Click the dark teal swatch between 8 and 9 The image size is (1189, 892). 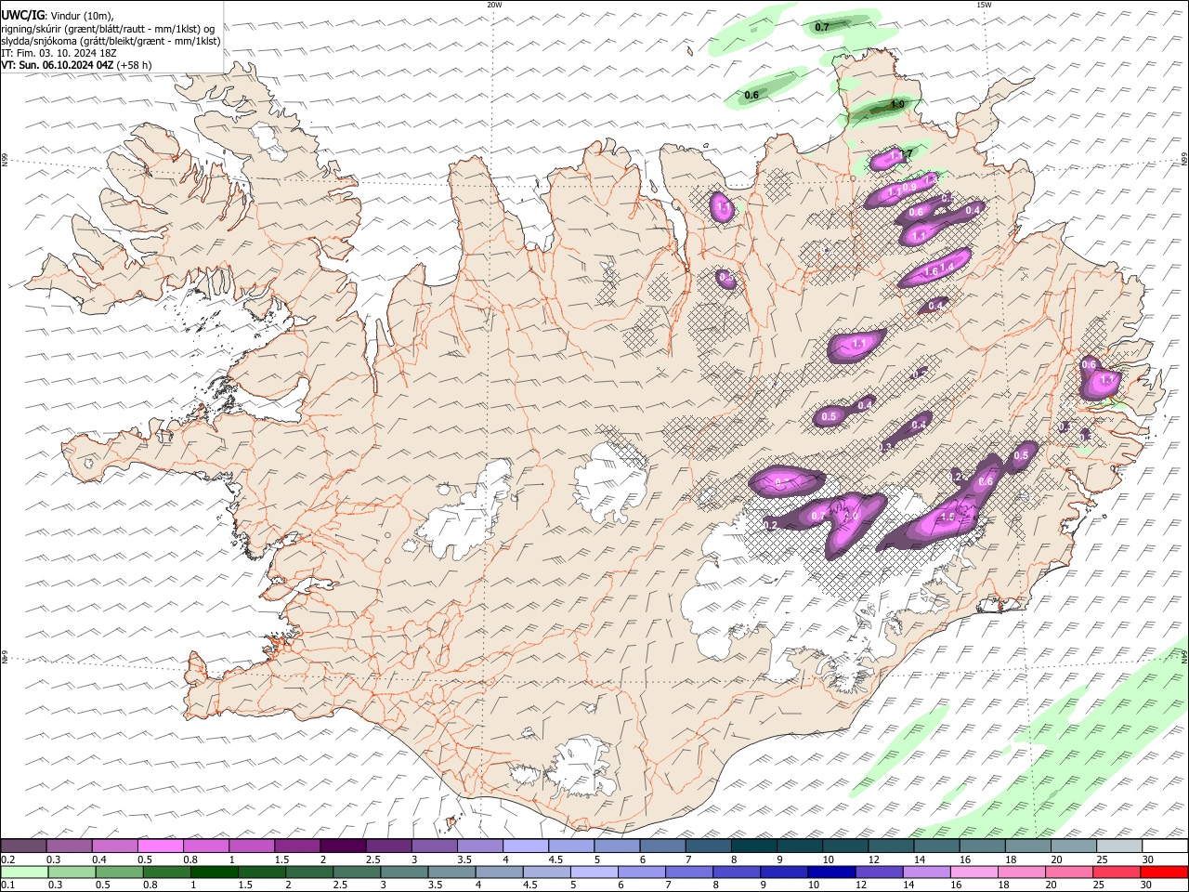pos(754,846)
